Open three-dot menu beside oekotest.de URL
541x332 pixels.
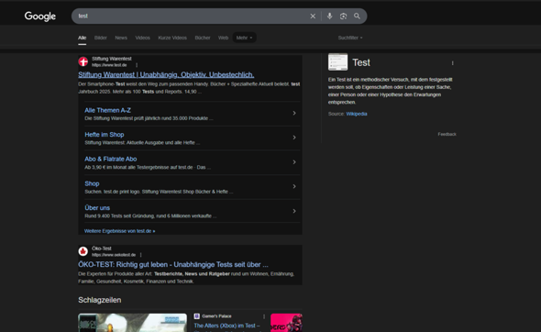141,255
